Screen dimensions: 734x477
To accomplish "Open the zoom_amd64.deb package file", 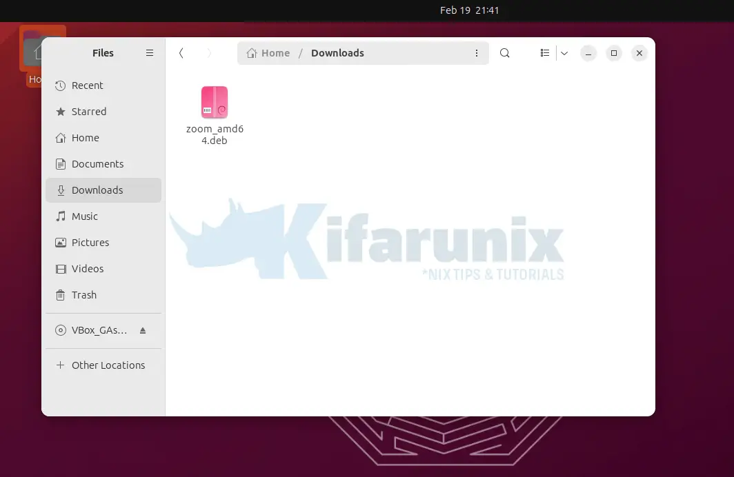I will 215,103.
